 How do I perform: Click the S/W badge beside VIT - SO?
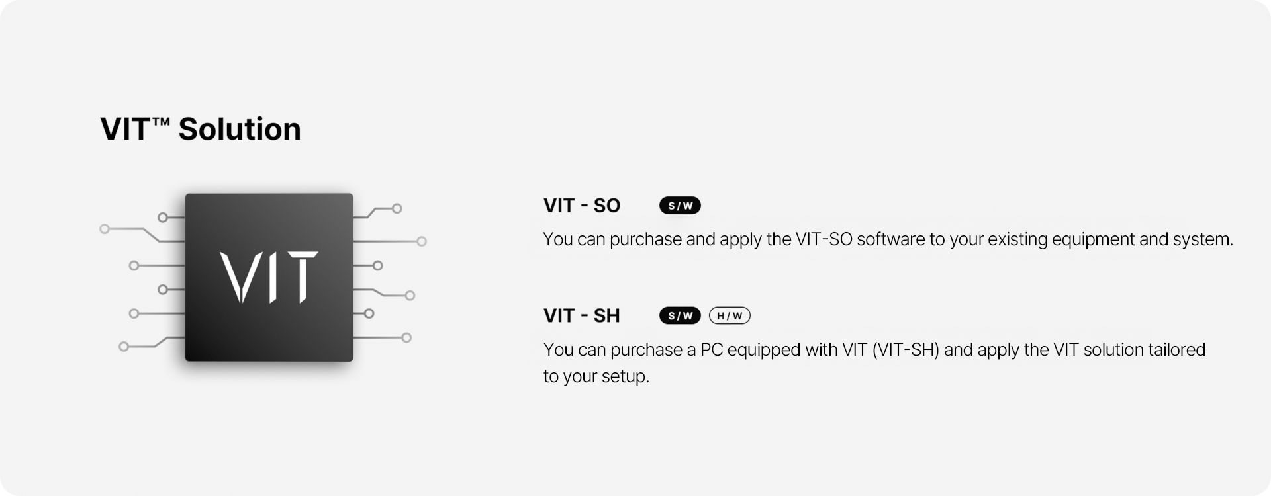(x=680, y=206)
